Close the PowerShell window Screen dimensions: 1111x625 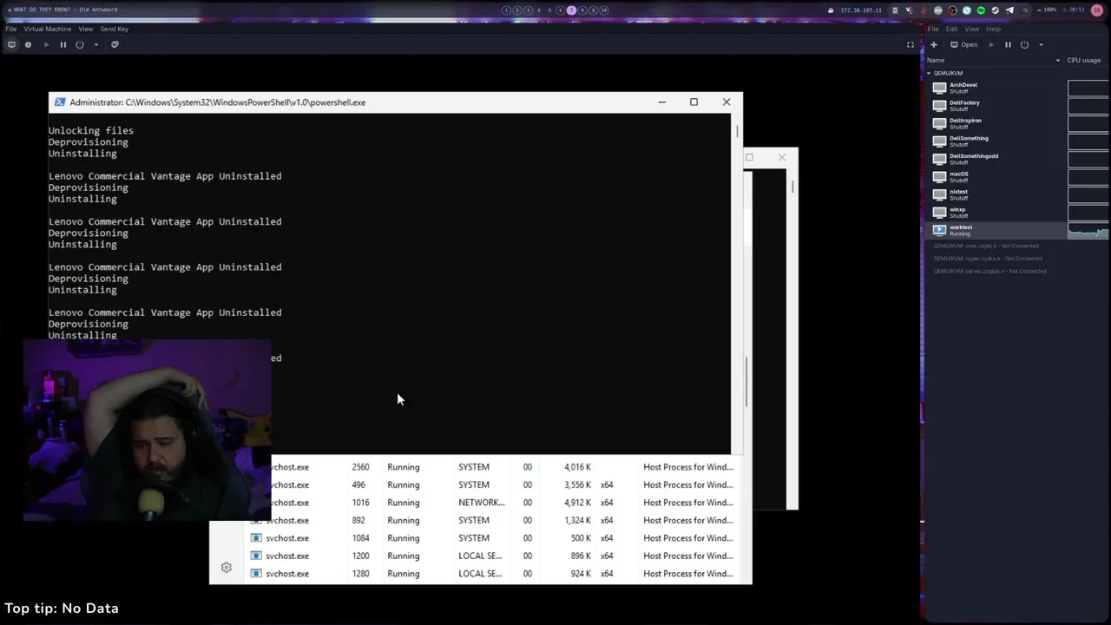pos(726,102)
